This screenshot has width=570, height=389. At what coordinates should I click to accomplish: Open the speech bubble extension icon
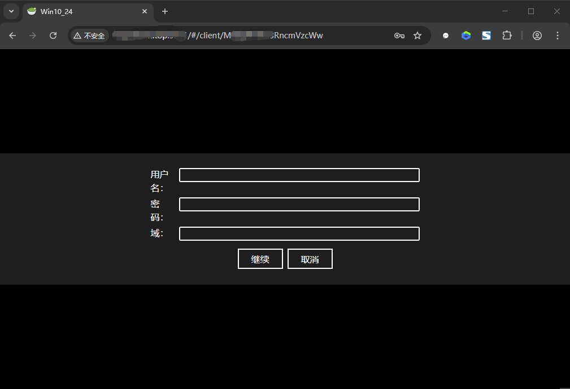click(446, 36)
